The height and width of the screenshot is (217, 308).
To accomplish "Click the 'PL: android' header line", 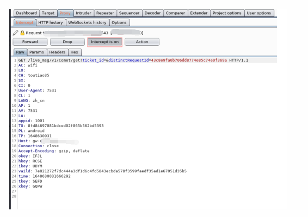I will click(32, 131).
